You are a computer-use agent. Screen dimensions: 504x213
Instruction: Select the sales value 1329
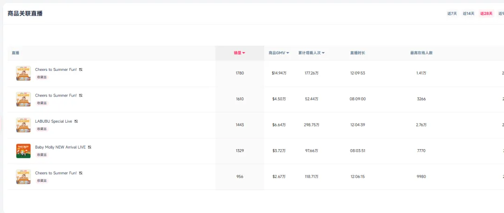click(x=240, y=151)
